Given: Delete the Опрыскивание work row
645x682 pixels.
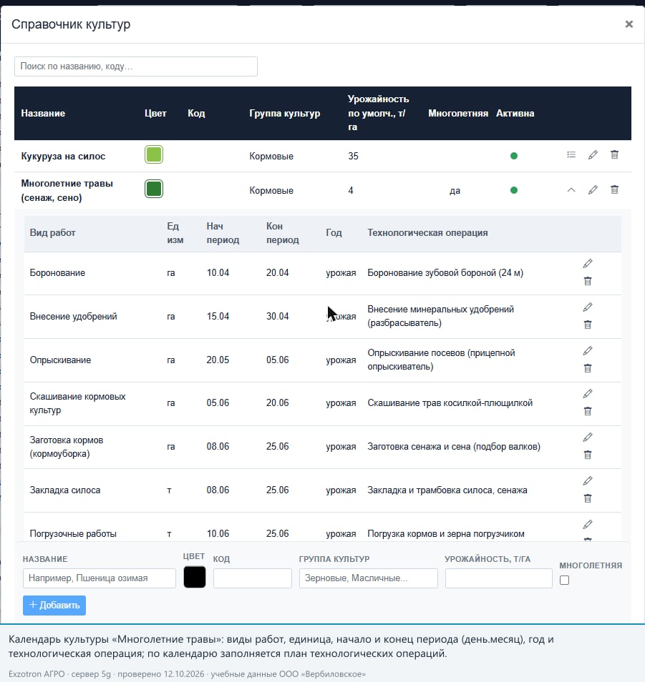Looking at the screenshot, I should [588, 368].
